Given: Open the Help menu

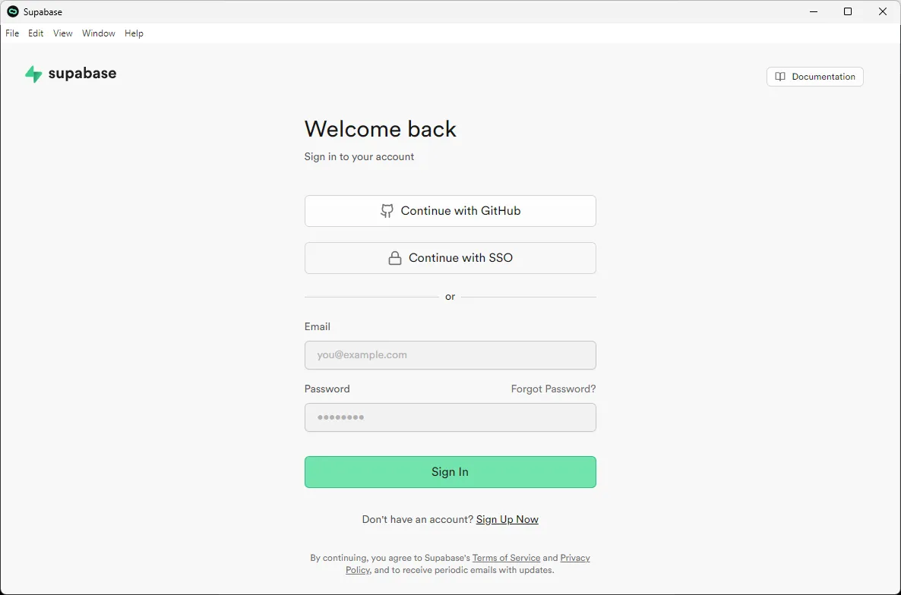Looking at the screenshot, I should pos(134,33).
